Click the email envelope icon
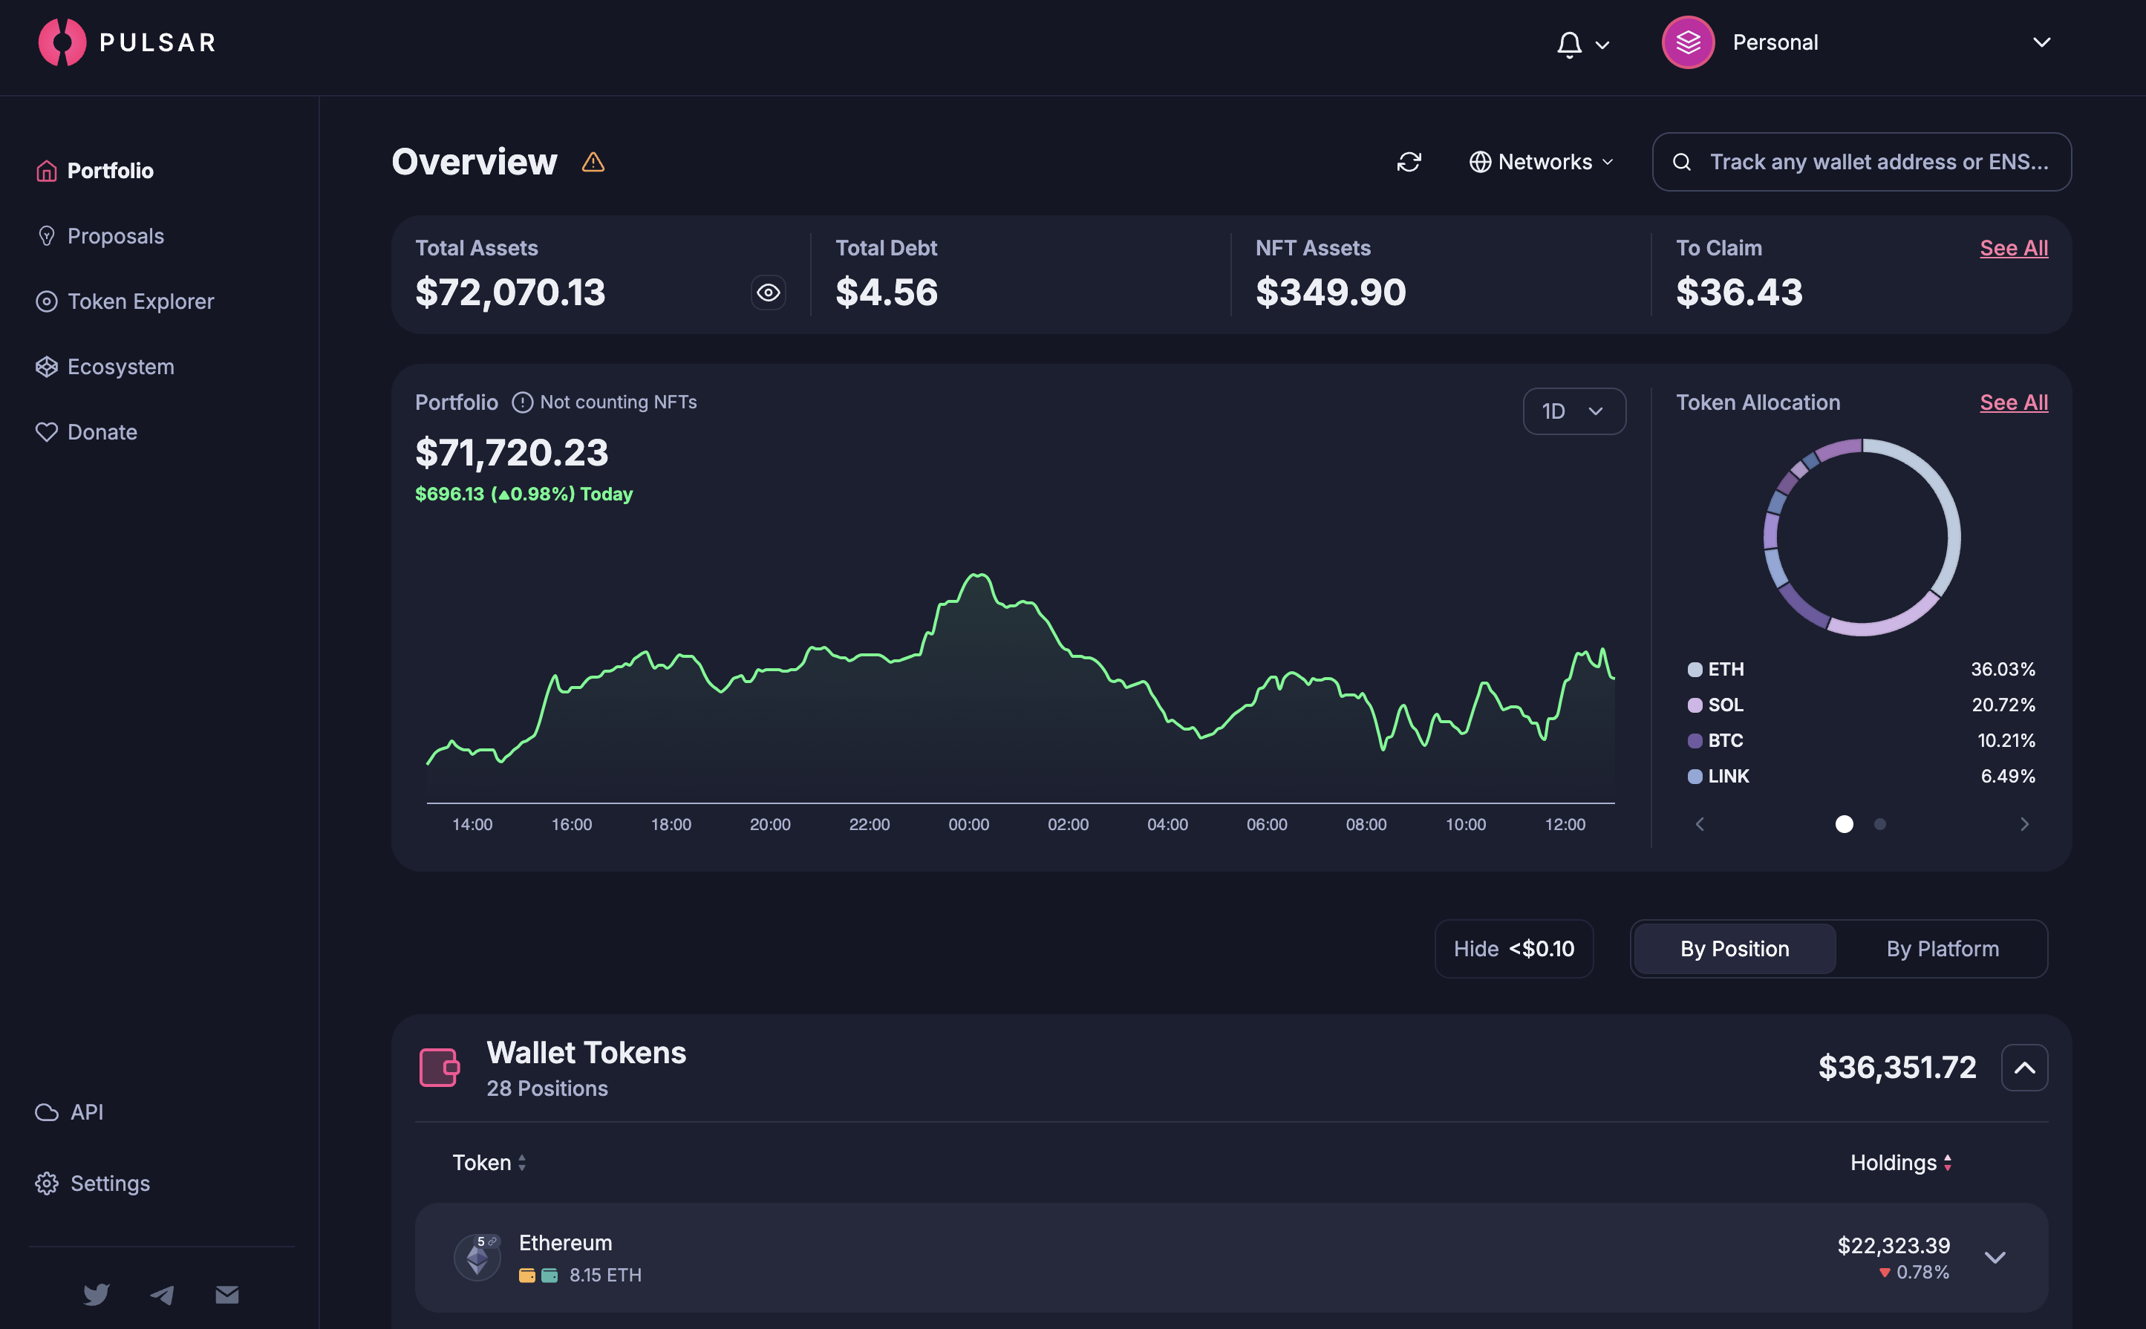The width and height of the screenshot is (2146, 1329). [x=226, y=1294]
